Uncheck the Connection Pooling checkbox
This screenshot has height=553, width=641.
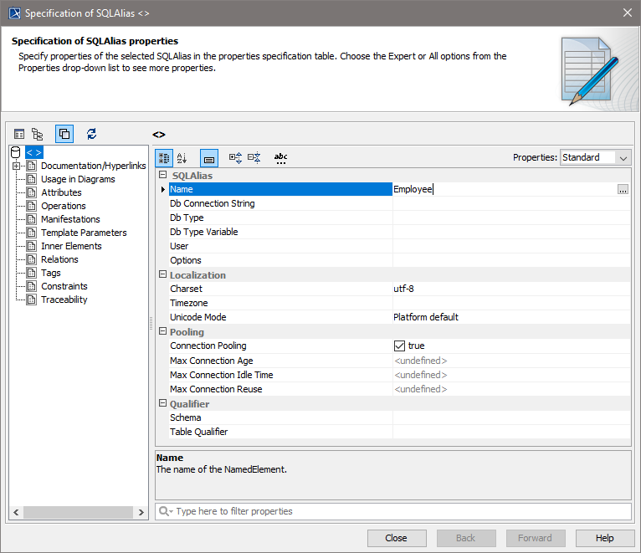coord(399,346)
